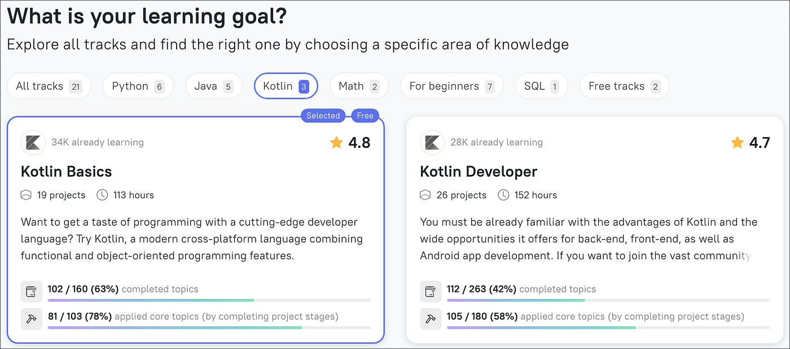Click the clock icon next to 113 hours
790x349 pixels.
(x=102, y=195)
